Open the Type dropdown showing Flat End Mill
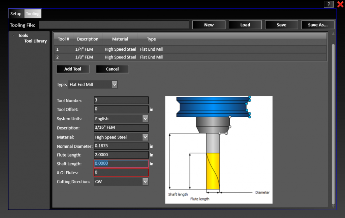This screenshot has width=345, height=218. [115, 84]
